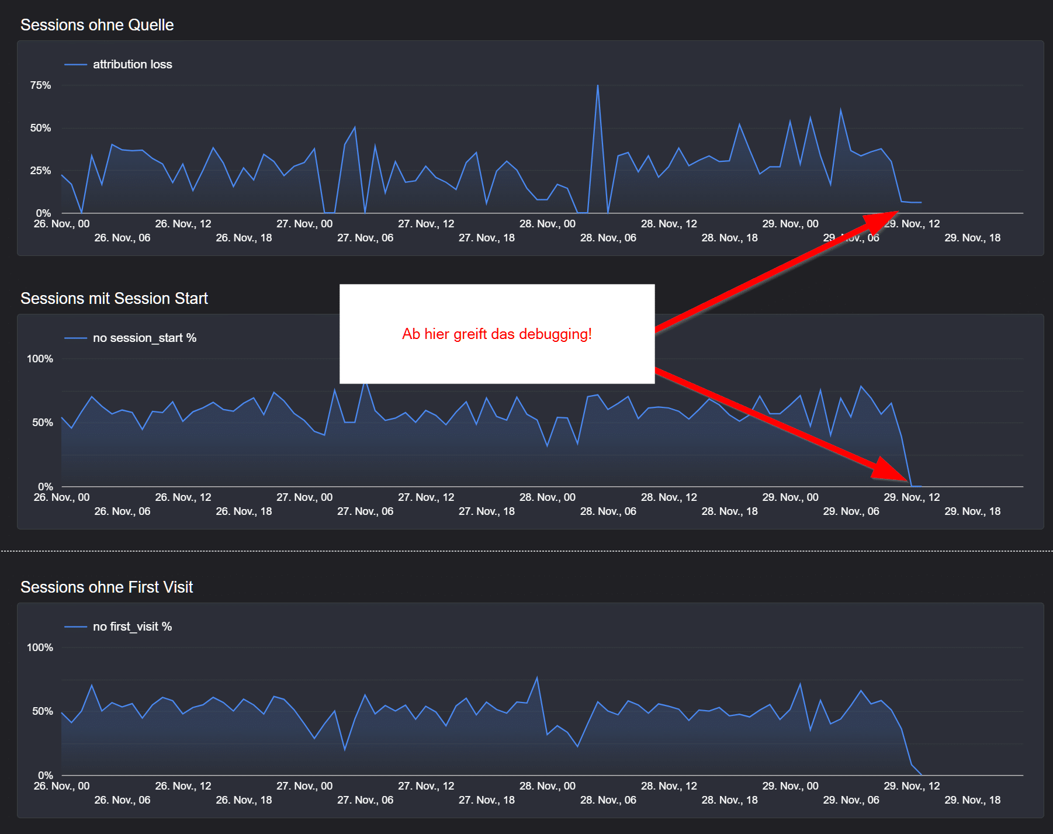The height and width of the screenshot is (834, 1053).
Task: Click the 25% y-axis label in top chart
Action: 40,171
